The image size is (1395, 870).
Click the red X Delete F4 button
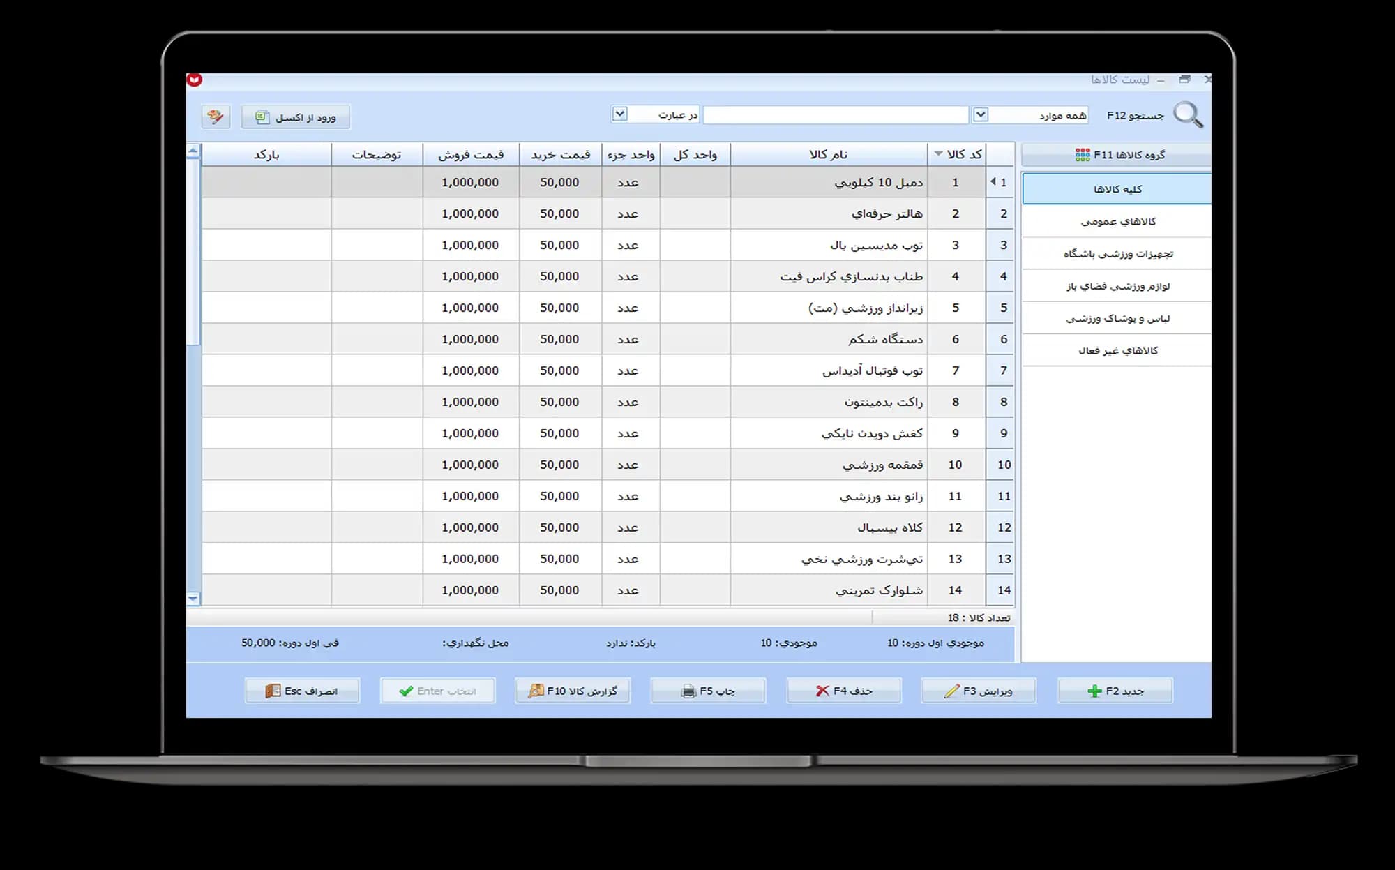pyautogui.click(x=844, y=691)
